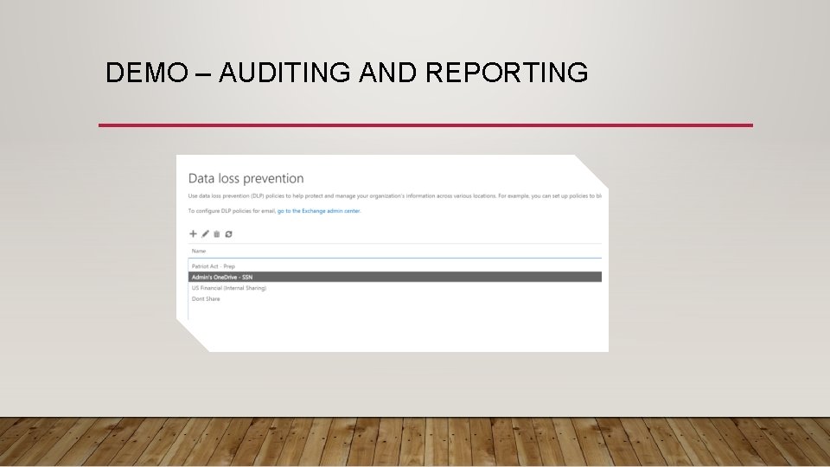Select the 'Dont Share' policy row
The width and height of the screenshot is (830, 467).
(395, 298)
